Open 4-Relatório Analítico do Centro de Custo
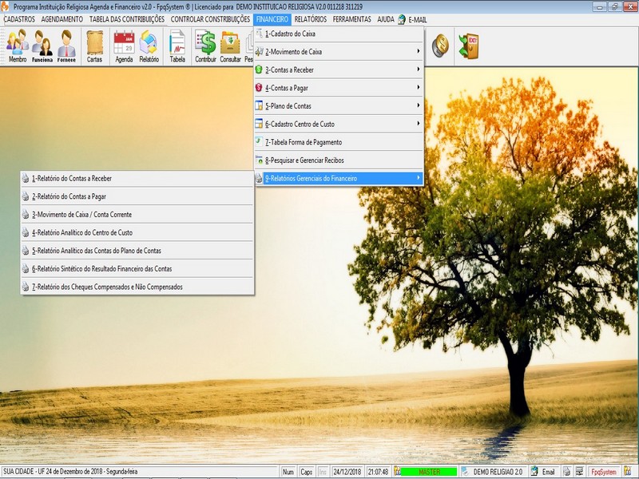Screen dimensions: 639x479 (x=137, y=232)
